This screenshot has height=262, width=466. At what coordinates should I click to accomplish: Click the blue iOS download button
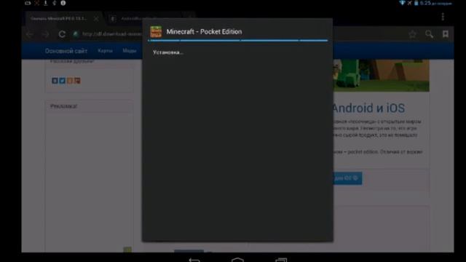click(347, 178)
